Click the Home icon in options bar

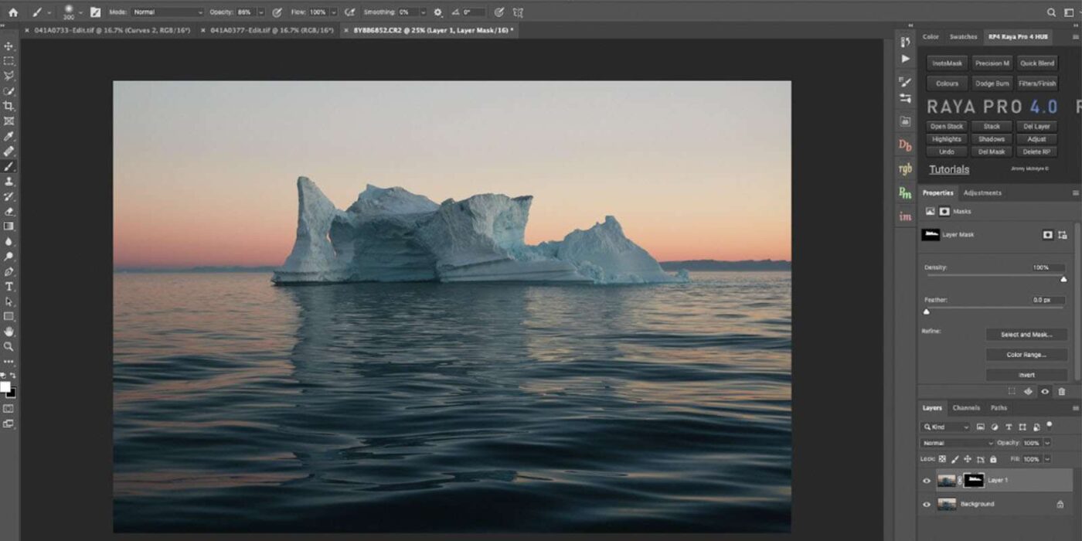(13, 12)
